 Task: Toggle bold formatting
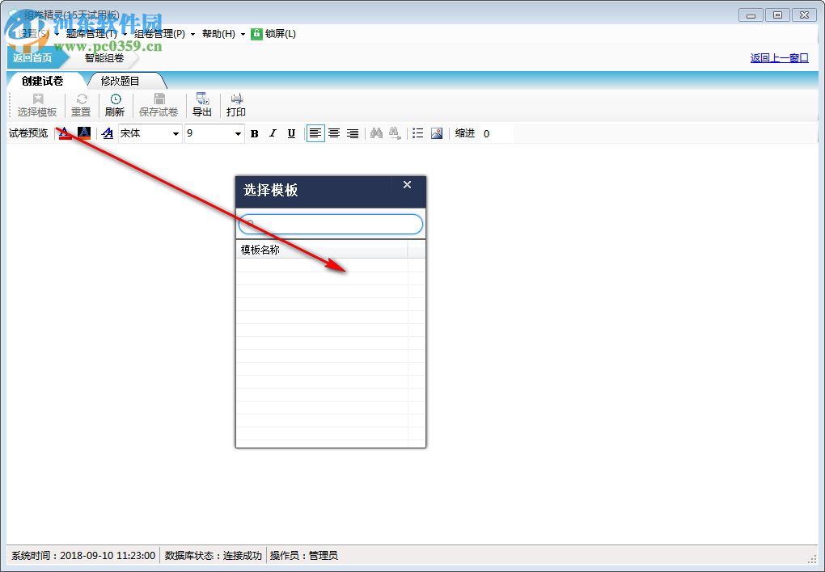[x=255, y=133]
